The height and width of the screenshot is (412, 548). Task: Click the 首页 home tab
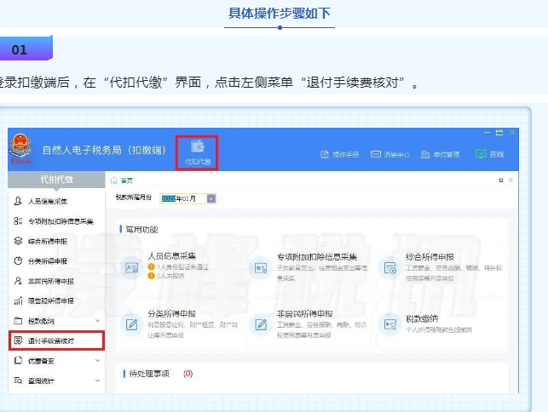coord(126,180)
